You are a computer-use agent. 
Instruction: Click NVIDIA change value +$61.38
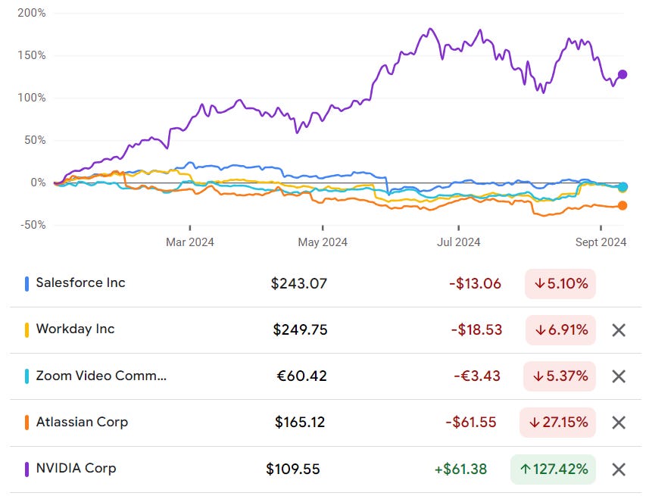coord(460,469)
